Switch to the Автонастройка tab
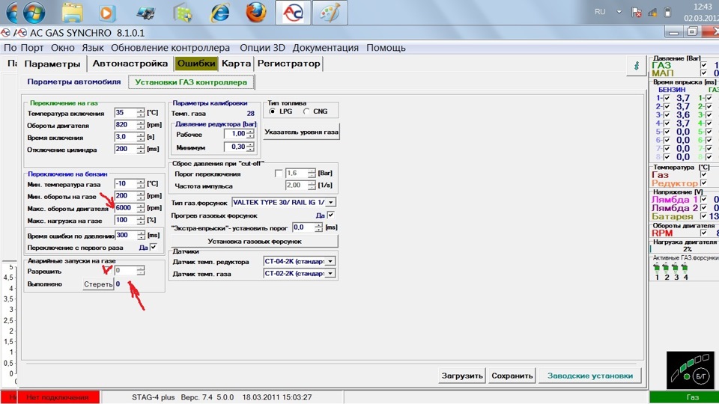Screen dimensions: 719x404 coord(130,64)
